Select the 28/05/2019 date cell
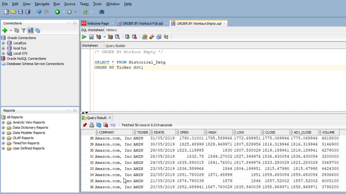 [162, 156]
